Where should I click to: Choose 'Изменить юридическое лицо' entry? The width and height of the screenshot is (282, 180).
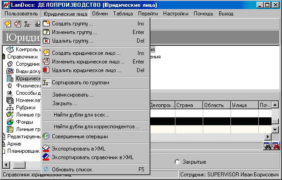[x=96, y=62]
